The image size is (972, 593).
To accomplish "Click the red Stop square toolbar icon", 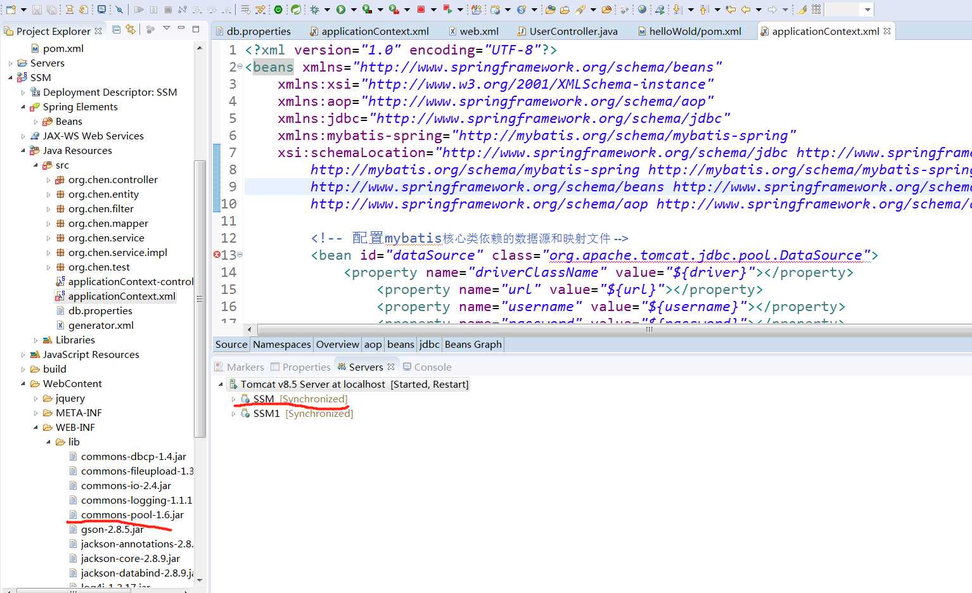I will 421,10.
